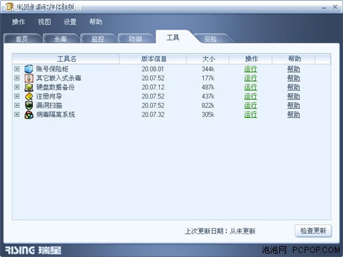Screen dimensions: 343x257
Task: Open 帮助 link for 漏洞扫描
Action: coord(294,106)
